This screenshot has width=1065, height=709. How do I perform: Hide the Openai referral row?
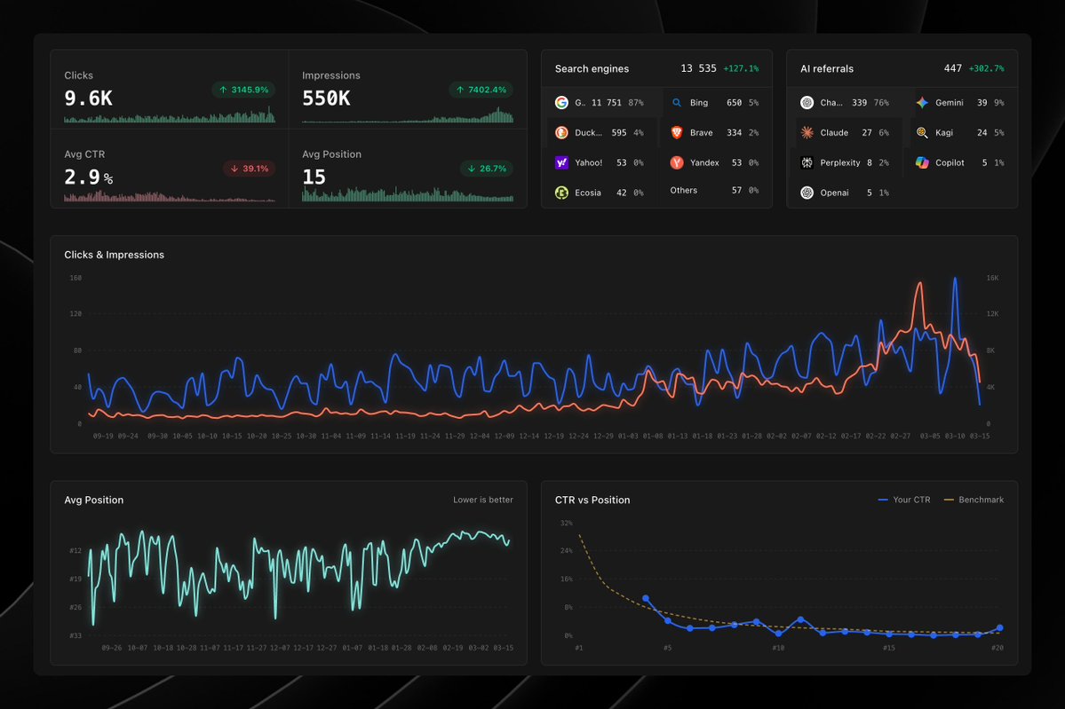coord(807,192)
